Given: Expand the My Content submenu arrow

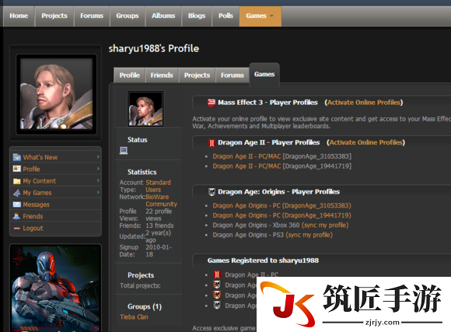Looking at the screenshot, I should click(x=99, y=180).
